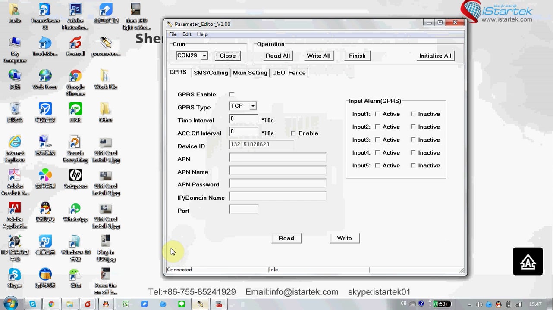Check Input5 Inactive checkbox
553x310 pixels.
coord(413,166)
